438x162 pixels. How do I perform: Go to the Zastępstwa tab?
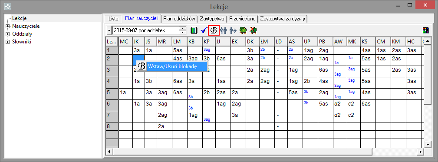coord(212,18)
